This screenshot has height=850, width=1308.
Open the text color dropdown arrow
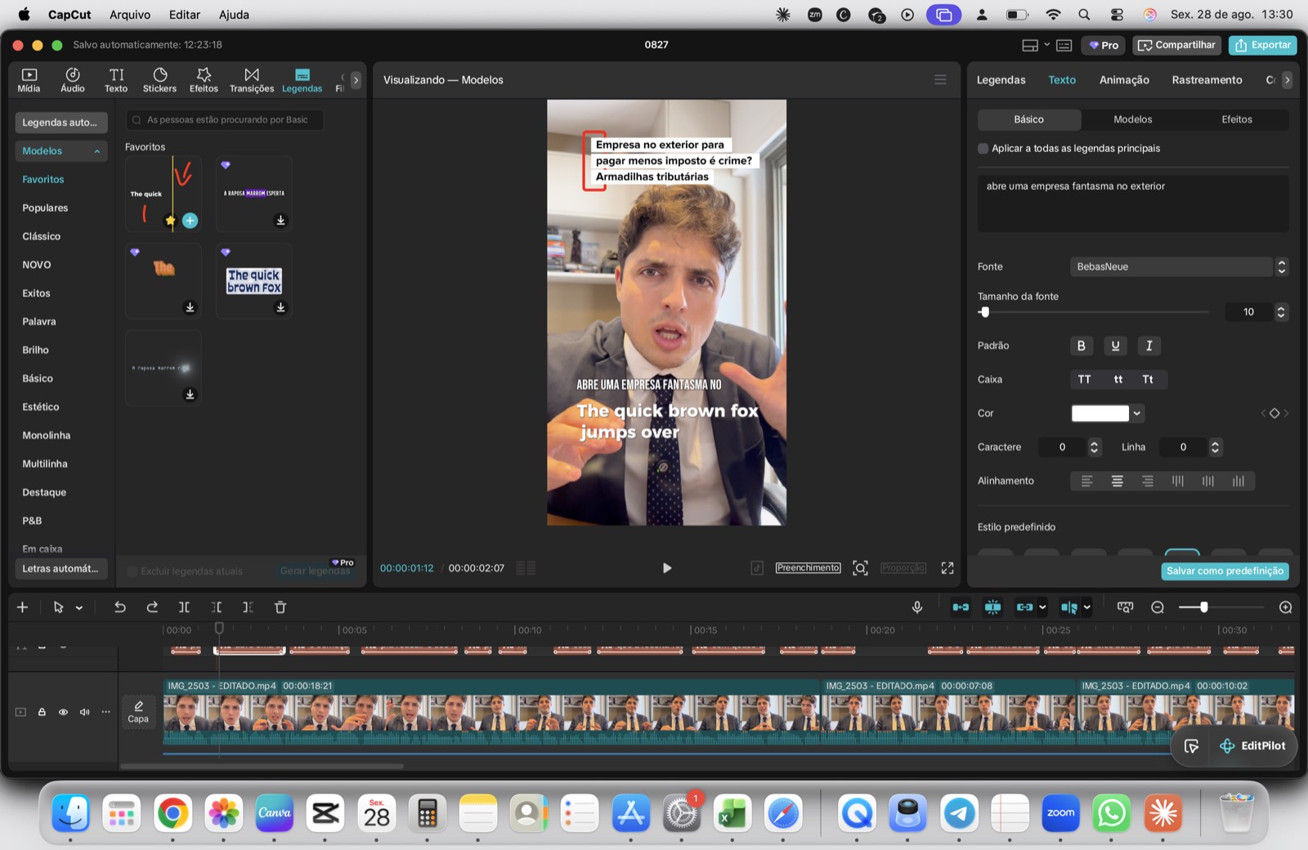point(1136,414)
